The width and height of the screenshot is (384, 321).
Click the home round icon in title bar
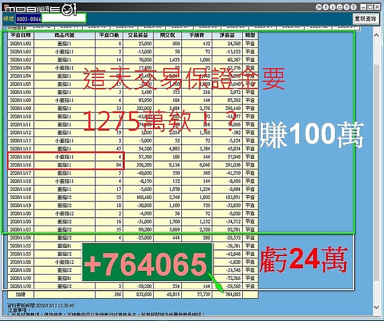325,7
